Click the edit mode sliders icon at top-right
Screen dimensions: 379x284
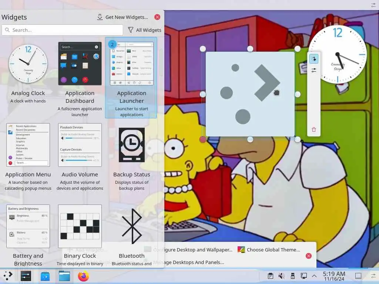click(x=373, y=5)
